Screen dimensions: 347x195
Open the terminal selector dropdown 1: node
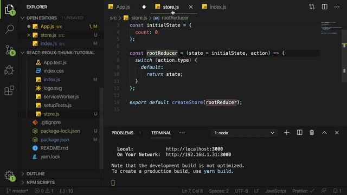244,133
